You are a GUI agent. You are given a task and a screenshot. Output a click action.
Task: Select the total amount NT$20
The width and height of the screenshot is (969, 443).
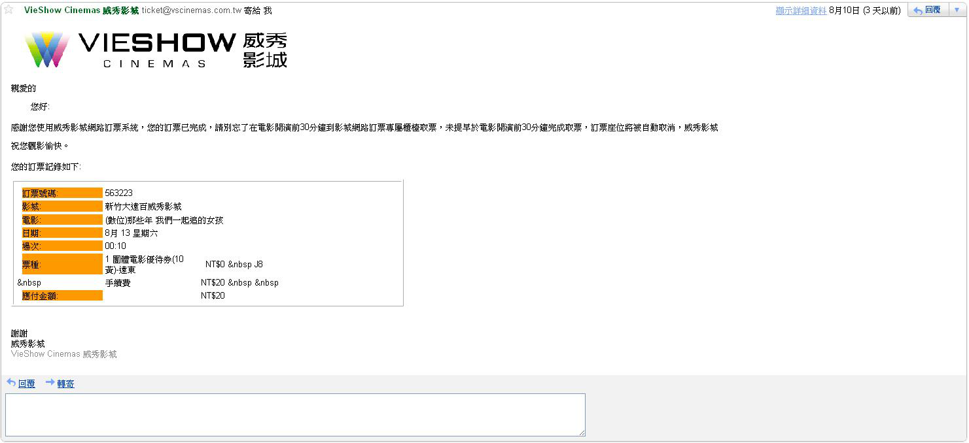(213, 296)
